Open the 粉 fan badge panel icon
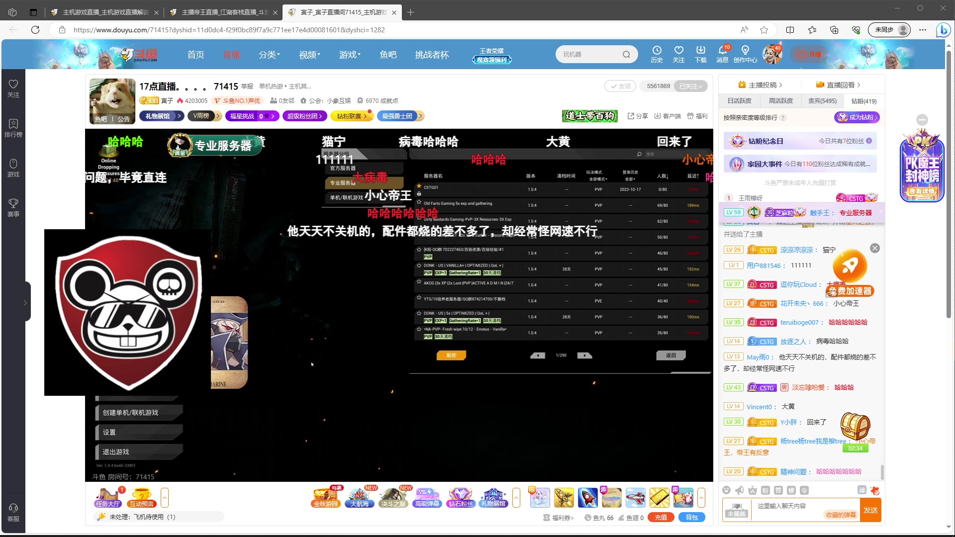The image size is (955, 537). pos(765,490)
